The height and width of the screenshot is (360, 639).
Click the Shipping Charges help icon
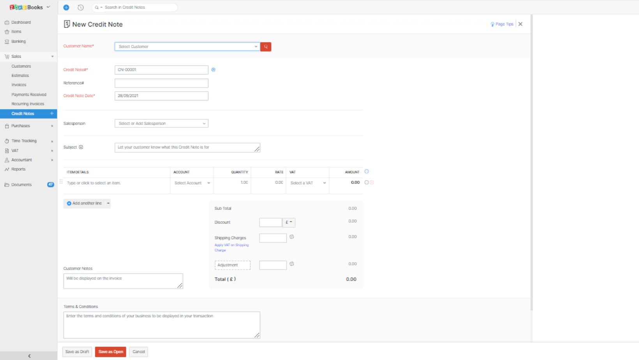(x=292, y=237)
